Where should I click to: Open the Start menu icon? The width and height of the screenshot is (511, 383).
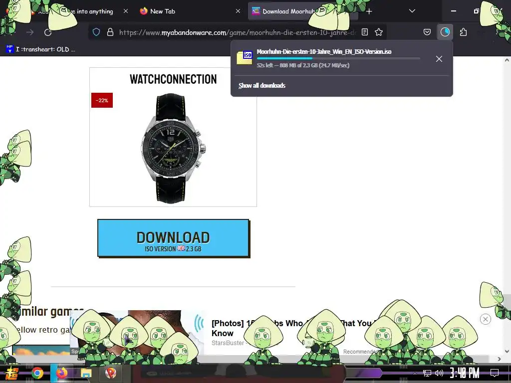pos(11,373)
